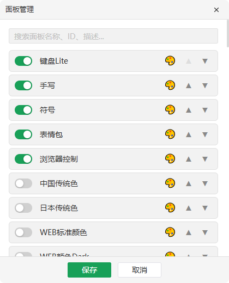Click the vertical scrollbar thumb
Screen dimensions: 229x283
[x=228, y=34]
